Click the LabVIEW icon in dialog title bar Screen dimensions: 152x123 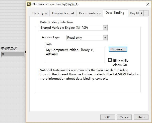pos(29,4)
